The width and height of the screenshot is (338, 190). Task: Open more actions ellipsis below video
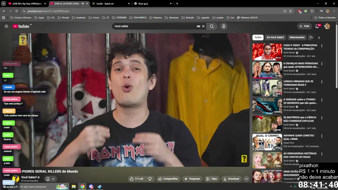246,179
